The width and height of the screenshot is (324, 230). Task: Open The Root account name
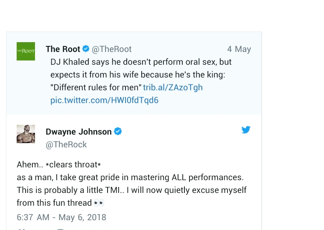[63, 49]
